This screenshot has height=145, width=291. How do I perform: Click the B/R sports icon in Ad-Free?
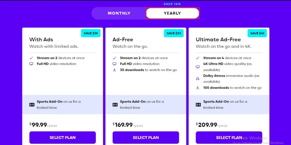point(115,105)
